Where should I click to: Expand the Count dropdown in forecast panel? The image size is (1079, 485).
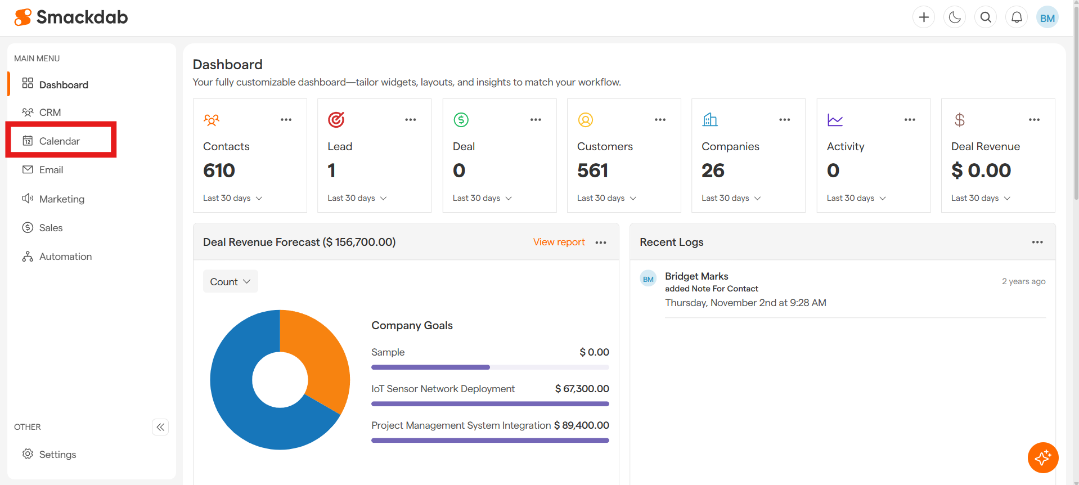(x=230, y=281)
